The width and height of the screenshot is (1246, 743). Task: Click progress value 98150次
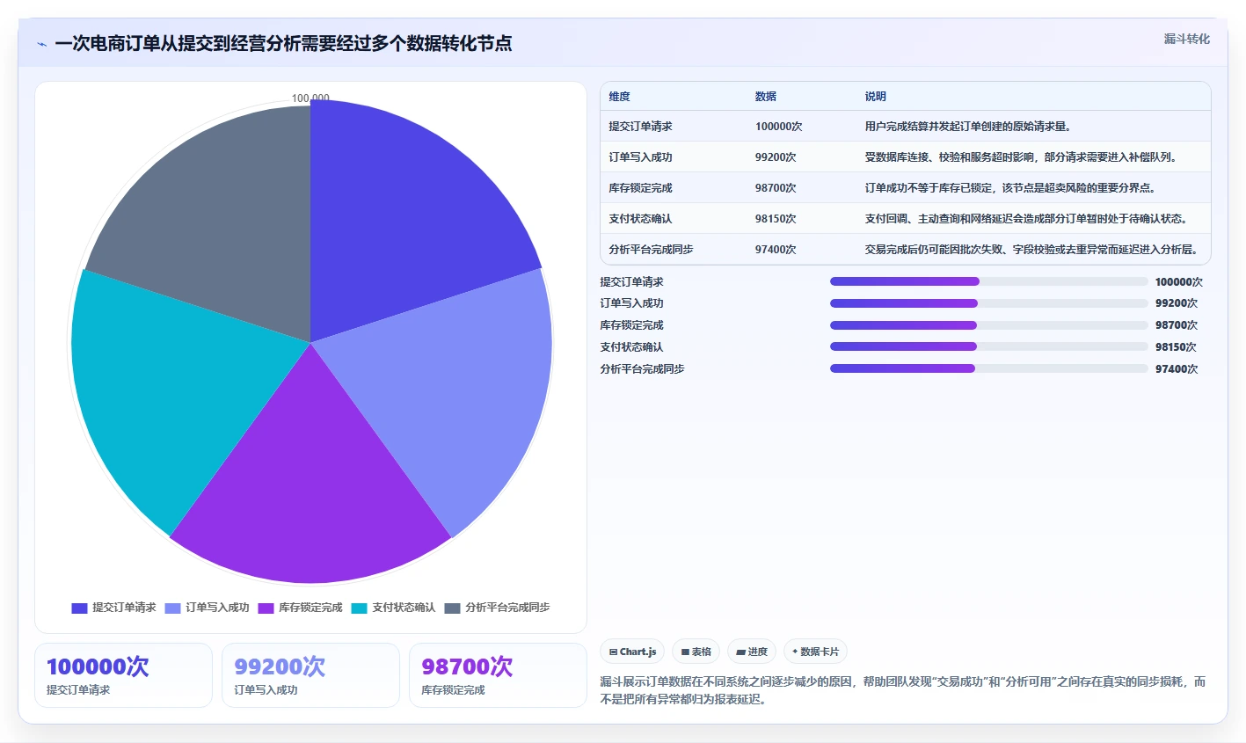pos(1177,347)
